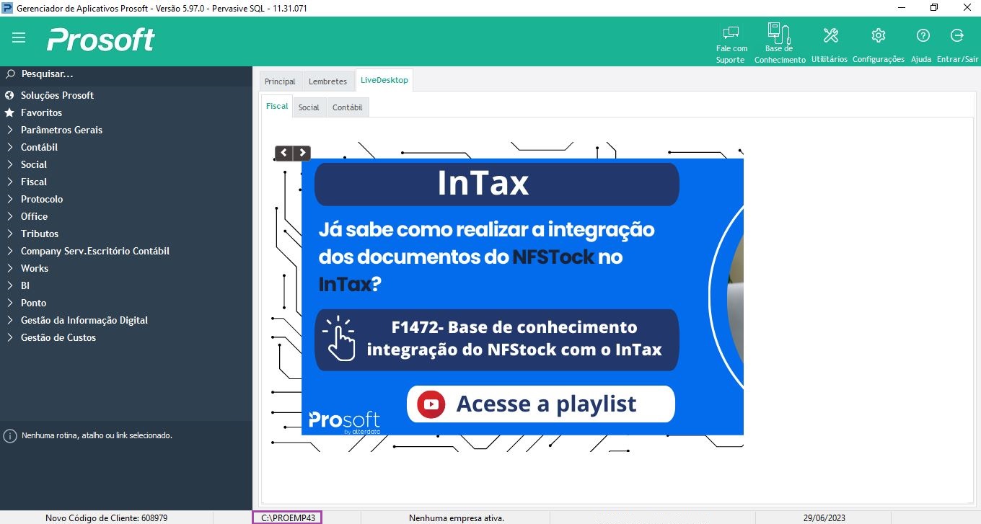Screen dimensions: 981x524
Task: Close the Gerenciador de Aplicativos window
Action: pos(966,7)
